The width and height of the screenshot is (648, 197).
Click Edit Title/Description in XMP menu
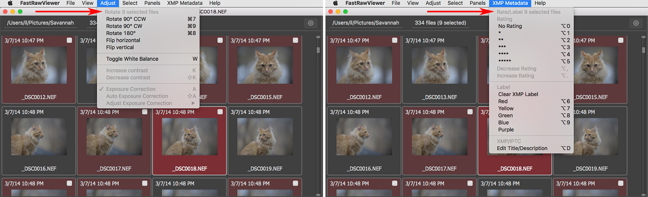[x=523, y=148]
